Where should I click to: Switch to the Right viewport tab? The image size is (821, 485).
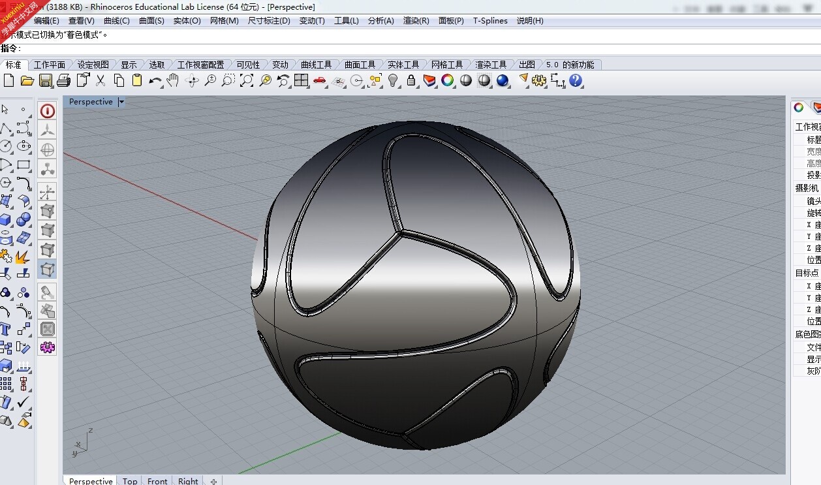pyautogui.click(x=188, y=481)
